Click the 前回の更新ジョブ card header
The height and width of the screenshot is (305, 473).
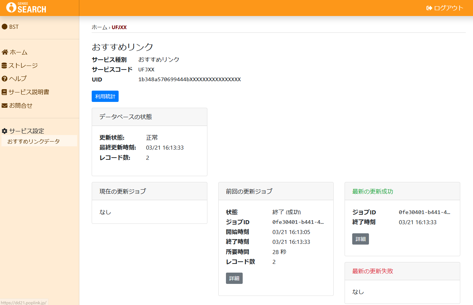(276, 191)
